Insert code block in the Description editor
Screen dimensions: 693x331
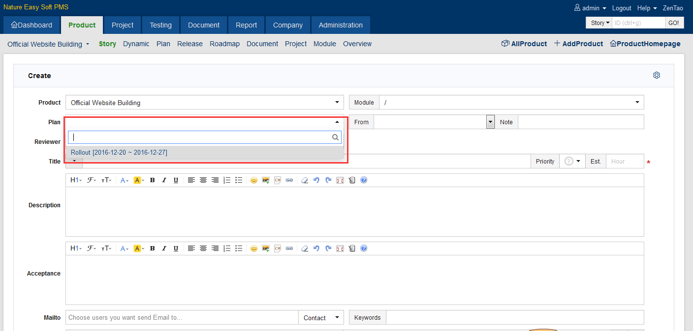278,180
